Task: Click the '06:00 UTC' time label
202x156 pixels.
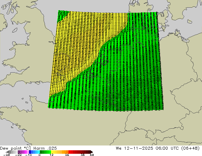Action: coord(167,148)
